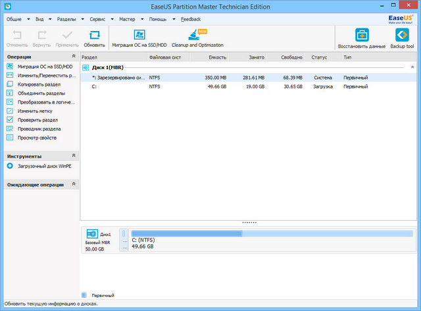Click the 68.39 MB free space cell
This screenshot has width=421, height=311.
[x=293, y=78]
